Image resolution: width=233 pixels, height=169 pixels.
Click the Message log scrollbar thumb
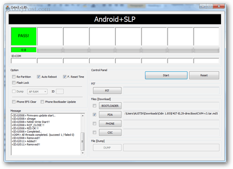[83, 141]
